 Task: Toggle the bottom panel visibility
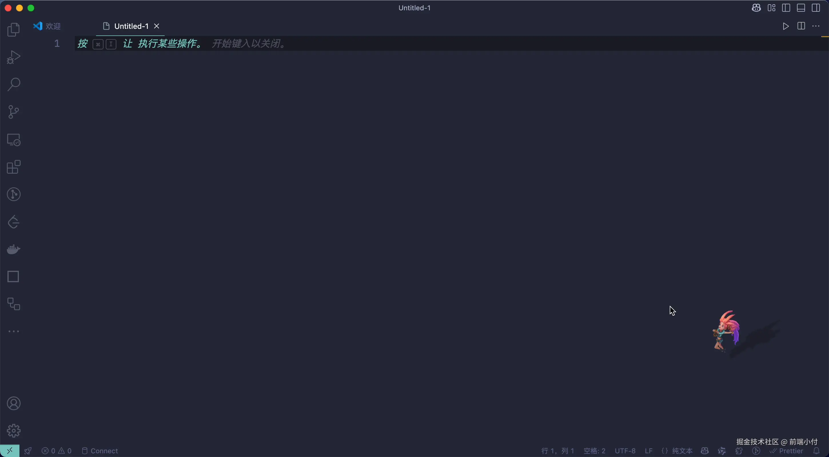(801, 8)
